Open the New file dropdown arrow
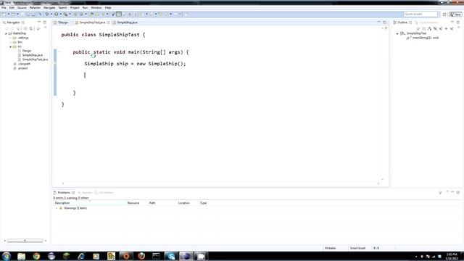The width and height of the screenshot is (464, 261). point(9,14)
